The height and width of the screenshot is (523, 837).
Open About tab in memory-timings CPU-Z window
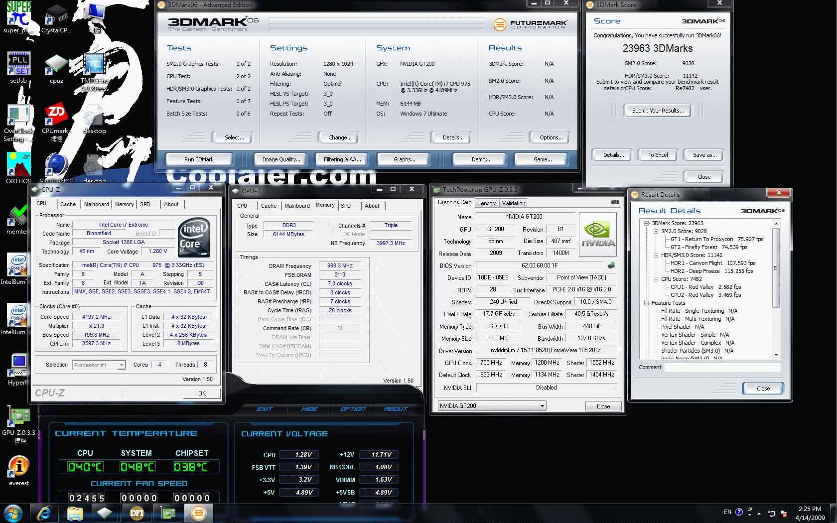pos(372,206)
